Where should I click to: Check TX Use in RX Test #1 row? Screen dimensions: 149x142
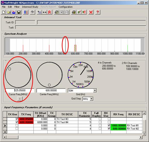tap(17, 125)
